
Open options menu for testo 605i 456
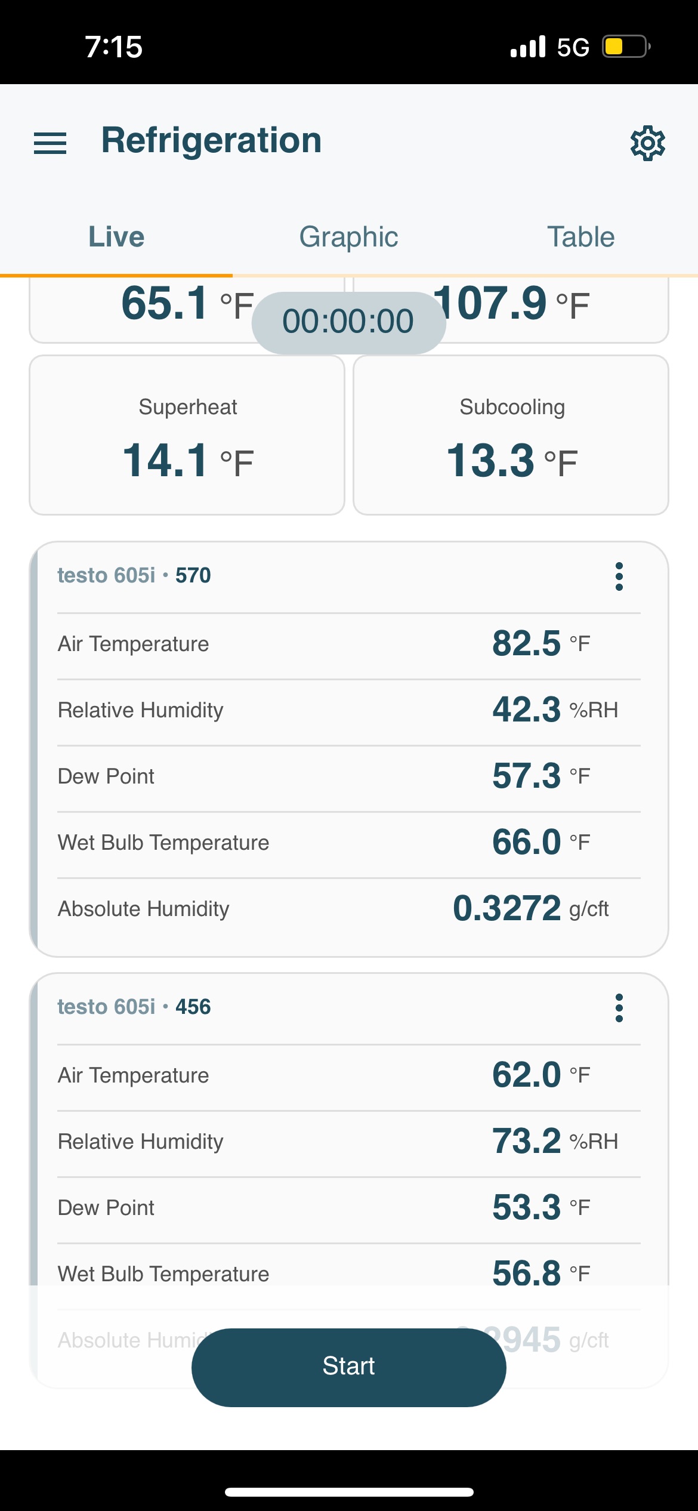click(x=619, y=1008)
